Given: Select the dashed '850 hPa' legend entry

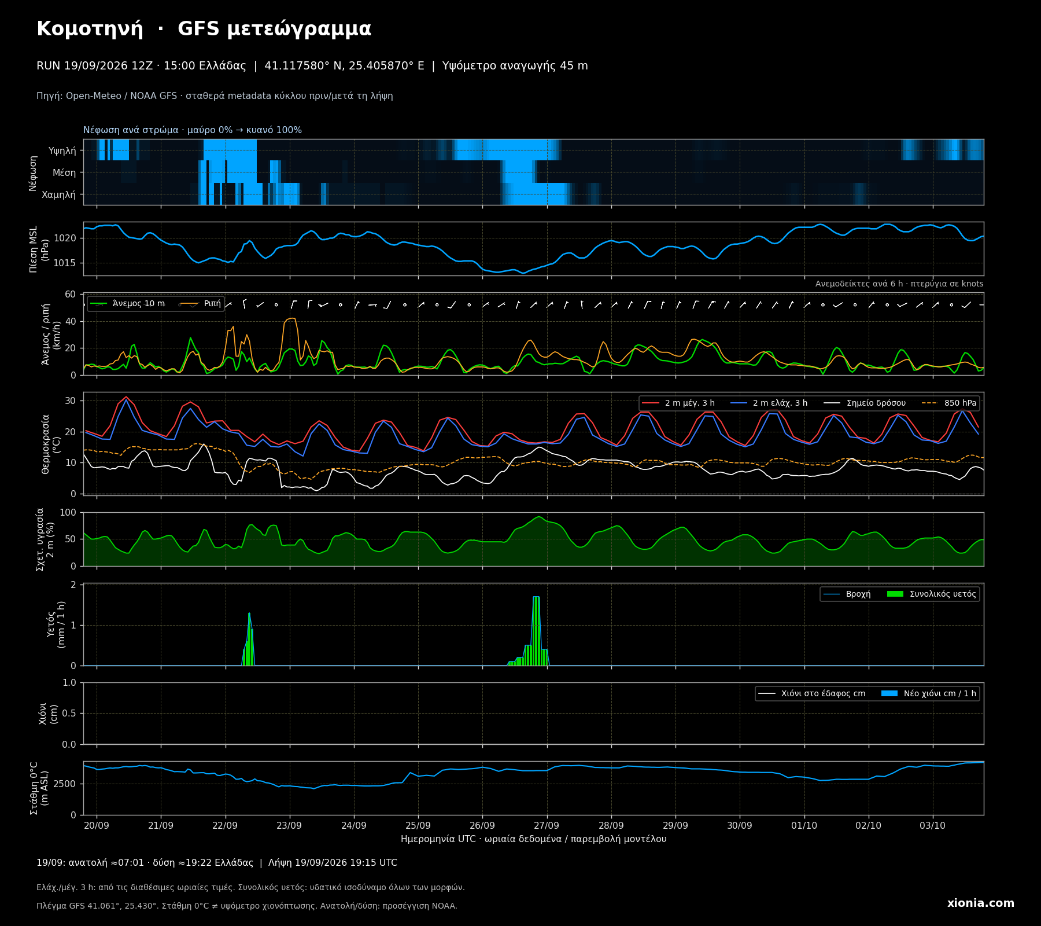Looking at the screenshot, I should [948, 403].
